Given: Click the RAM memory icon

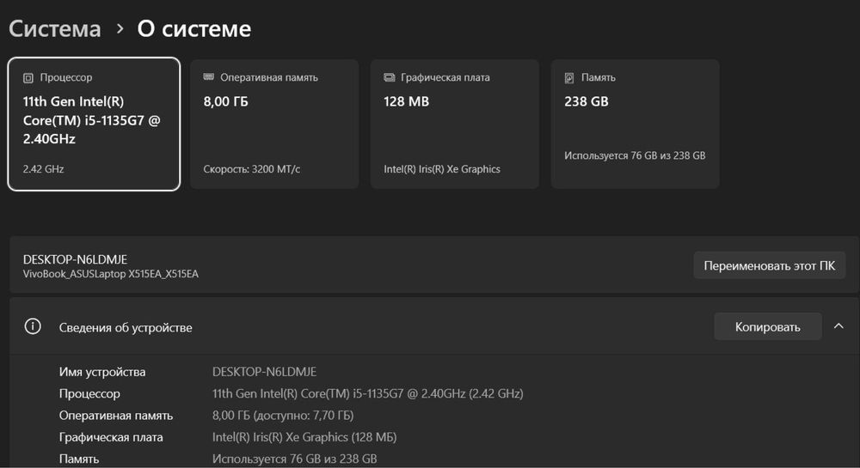Looking at the screenshot, I should (208, 76).
